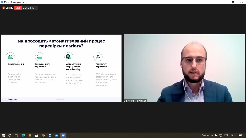Open the Windows notification center icon
Image resolution: width=246 pixels, height=138 pixels.
(x=240, y=135)
